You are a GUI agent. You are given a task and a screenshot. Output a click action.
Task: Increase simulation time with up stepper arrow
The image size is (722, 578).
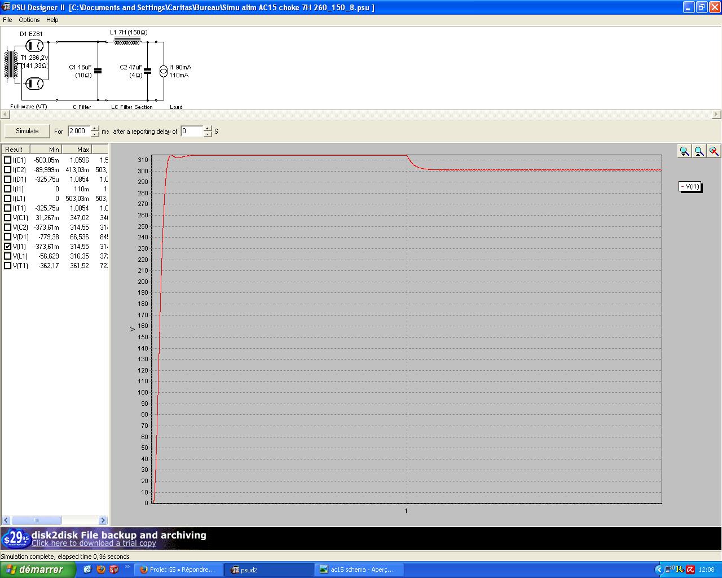click(95, 128)
